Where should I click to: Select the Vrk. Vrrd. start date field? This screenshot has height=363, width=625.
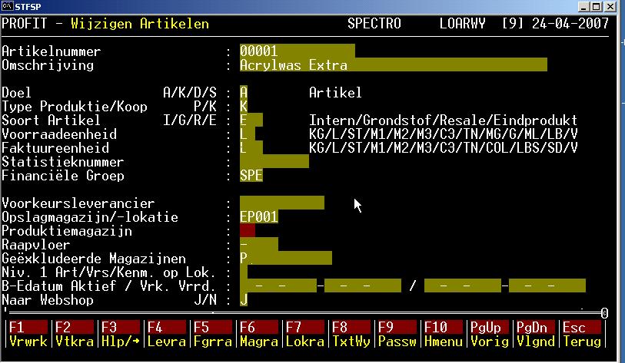tap(463, 285)
